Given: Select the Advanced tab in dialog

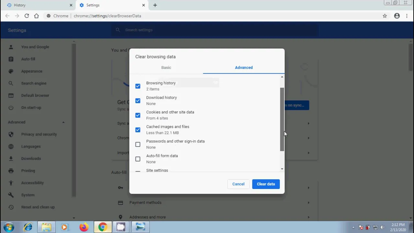Looking at the screenshot, I should [244, 67].
